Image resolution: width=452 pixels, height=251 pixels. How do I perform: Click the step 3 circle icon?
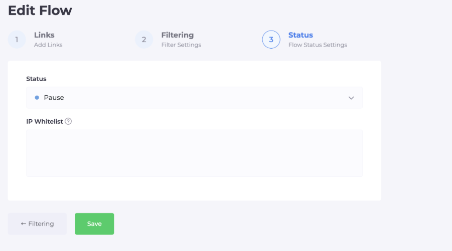(271, 40)
